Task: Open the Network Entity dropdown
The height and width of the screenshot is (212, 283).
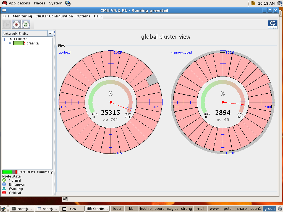Action: coord(50,33)
